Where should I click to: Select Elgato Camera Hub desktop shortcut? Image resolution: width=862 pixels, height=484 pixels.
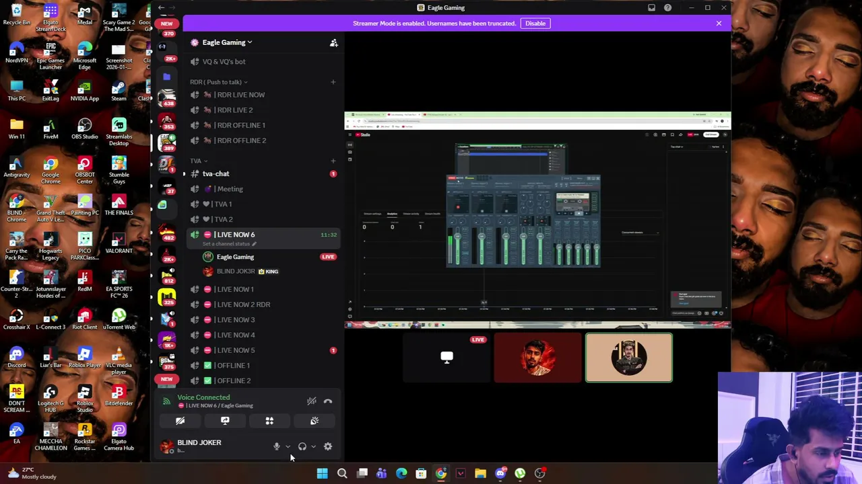(x=119, y=438)
